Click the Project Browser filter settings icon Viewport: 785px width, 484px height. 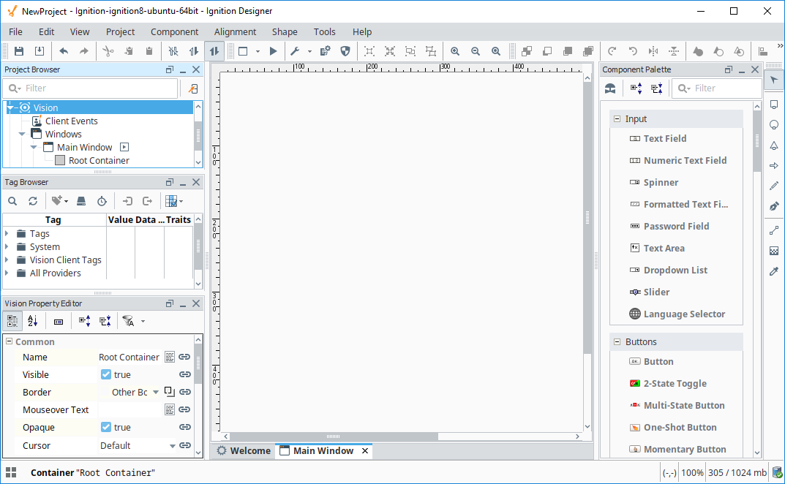tap(192, 88)
